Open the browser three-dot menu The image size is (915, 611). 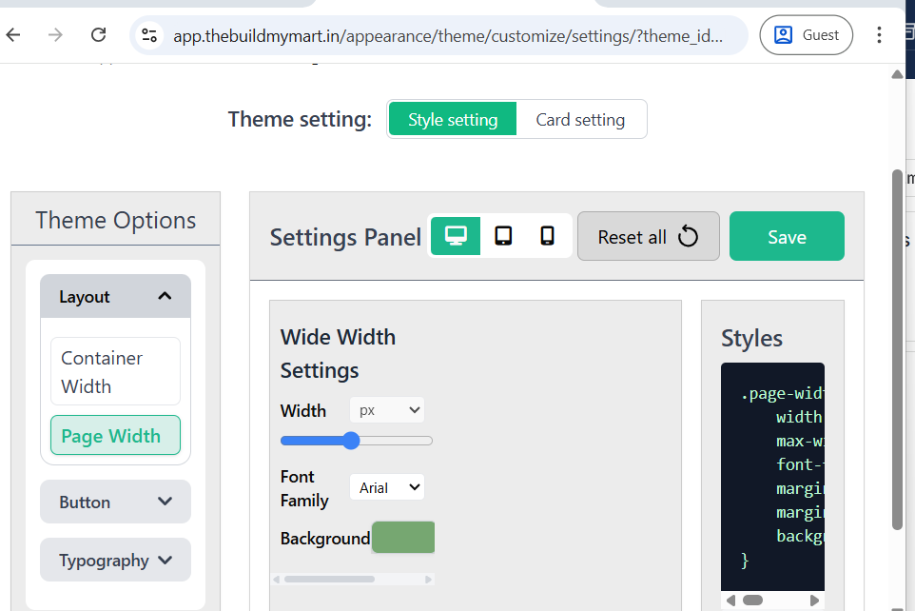point(879,35)
